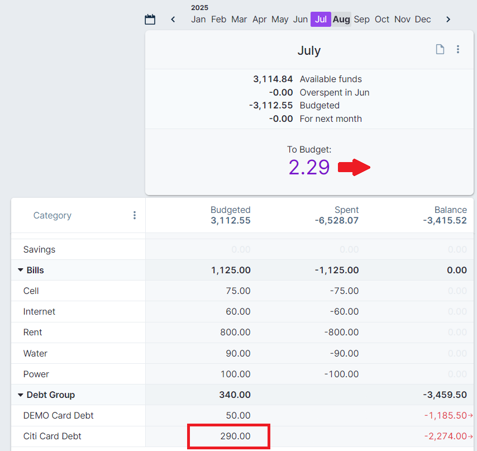View Cell spent transactions -75.00

coord(341,291)
